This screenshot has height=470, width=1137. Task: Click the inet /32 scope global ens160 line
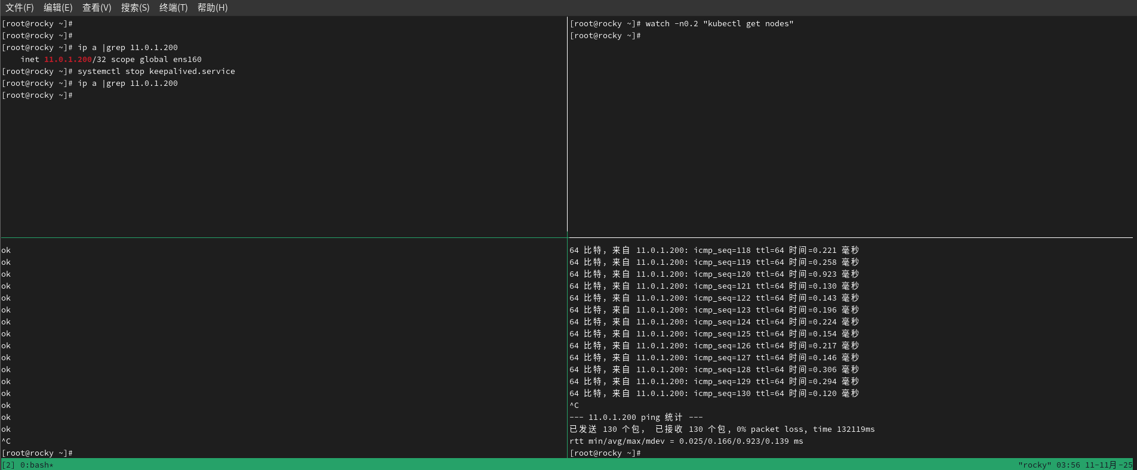[x=111, y=60]
